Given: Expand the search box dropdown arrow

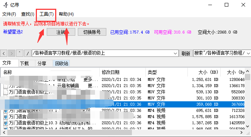Looking at the screenshot, I should pyautogui.click(x=248, y=53).
